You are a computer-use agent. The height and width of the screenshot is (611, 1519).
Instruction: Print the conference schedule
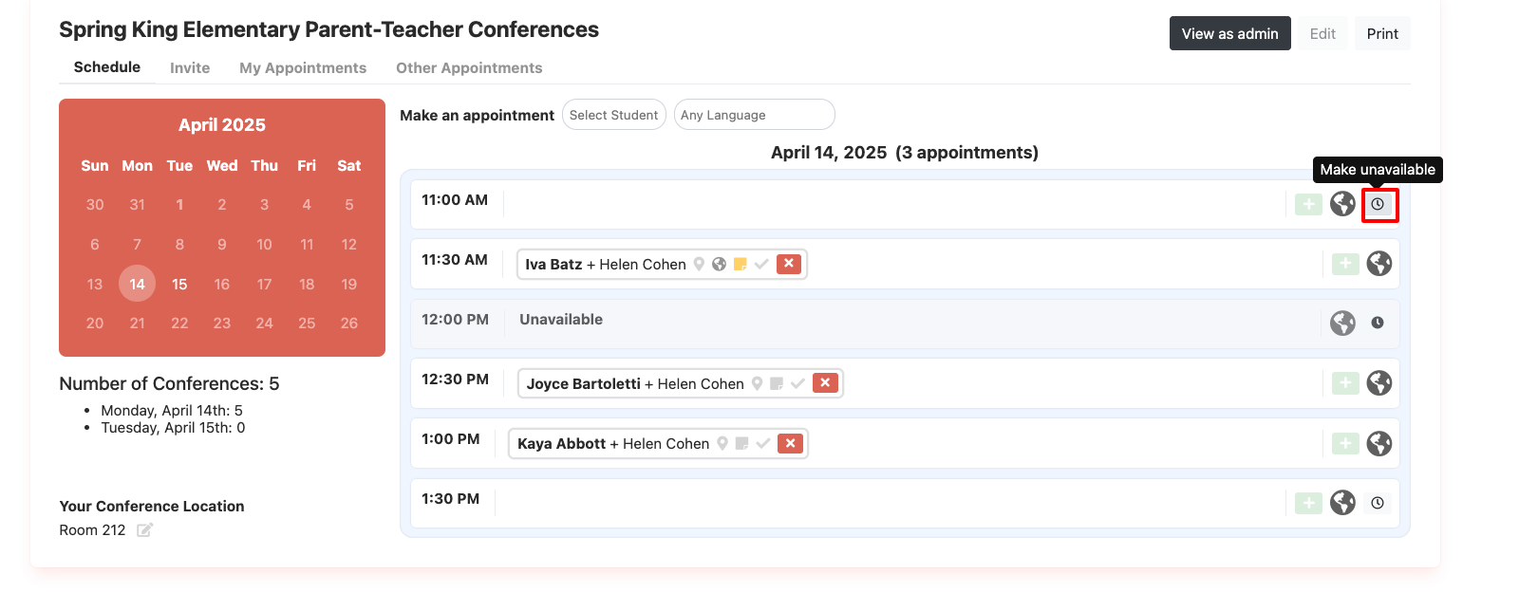click(x=1382, y=33)
